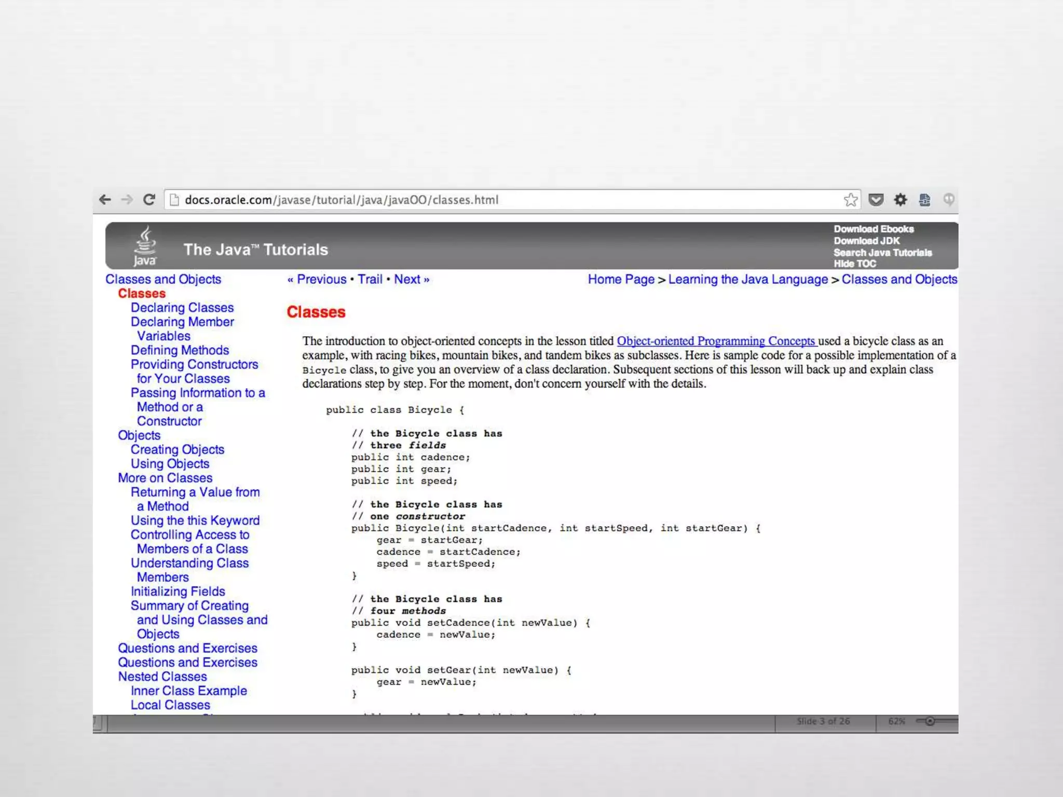1063x797 pixels.
Task: Open Declaring Classes in the sidebar
Action: click(x=182, y=308)
